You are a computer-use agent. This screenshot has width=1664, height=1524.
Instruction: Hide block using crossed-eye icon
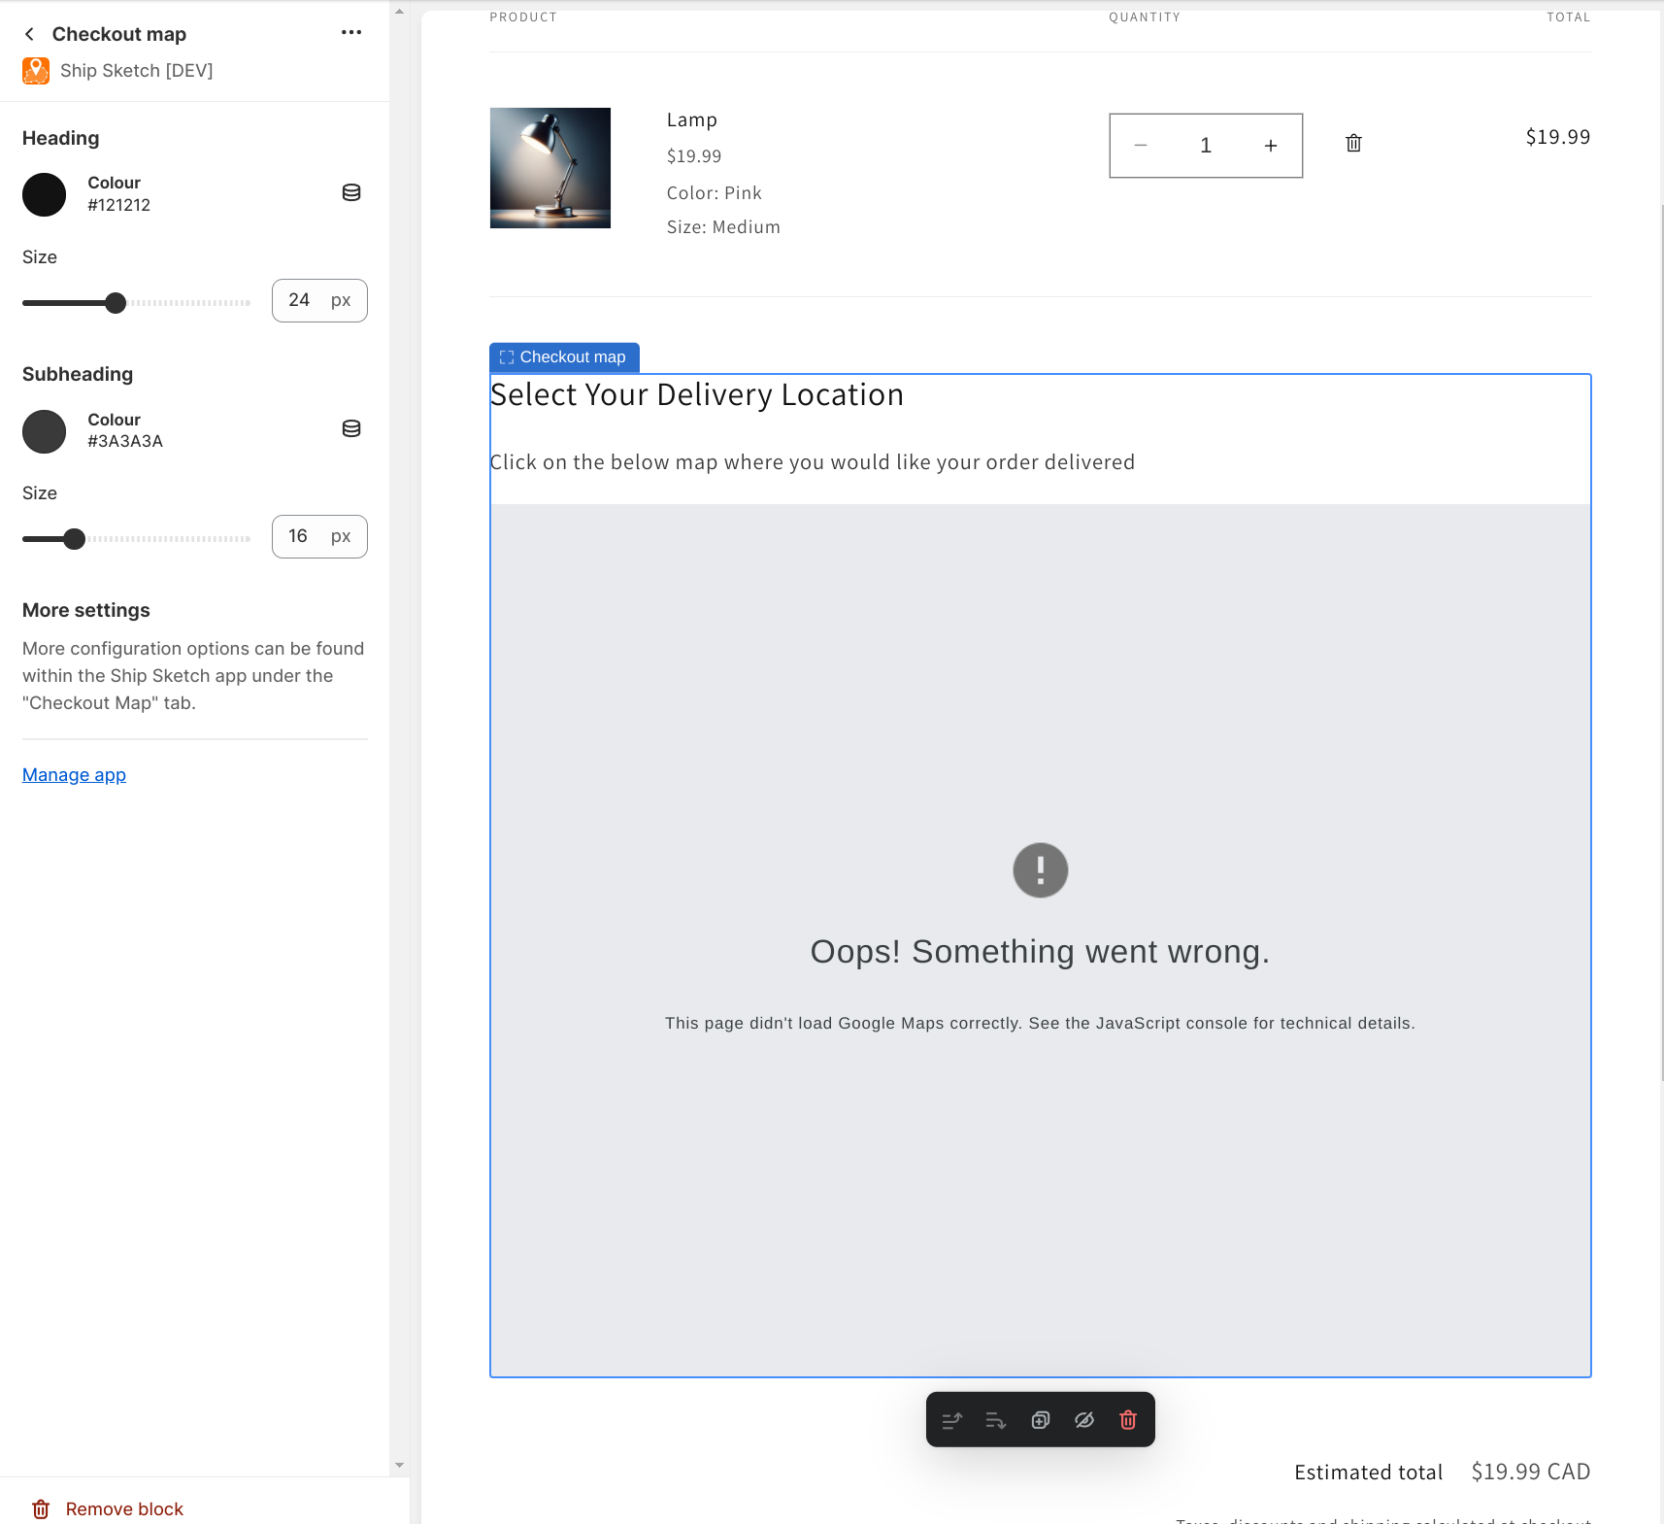1084,1420
